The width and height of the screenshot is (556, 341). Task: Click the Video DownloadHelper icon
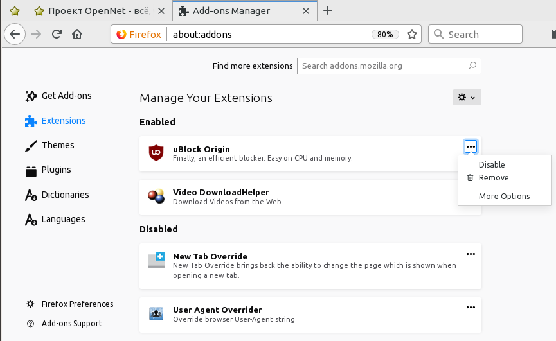[156, 197]
